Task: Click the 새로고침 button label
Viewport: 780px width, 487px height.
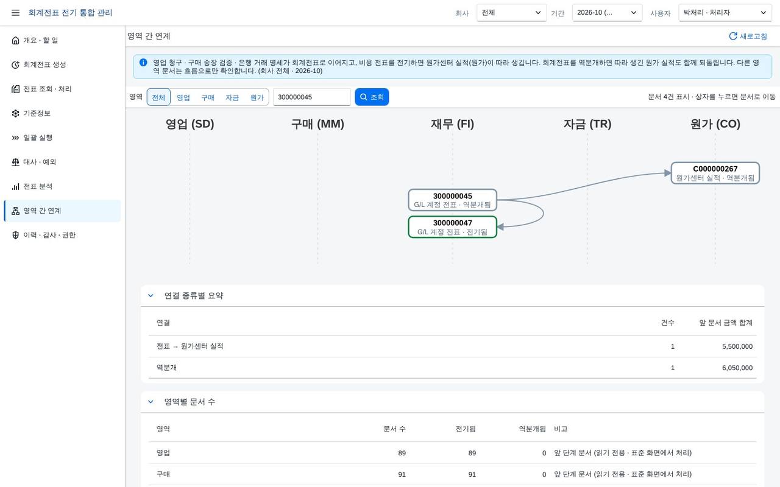Action: pos(754,37)
